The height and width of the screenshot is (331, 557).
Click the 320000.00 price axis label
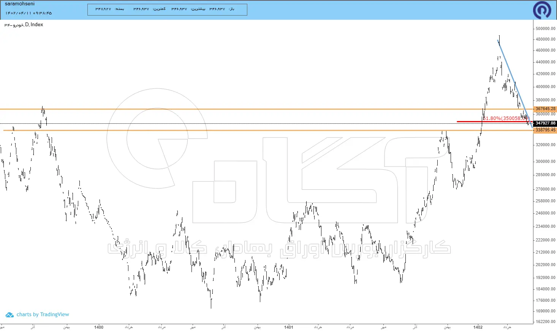[x=546, y=145]
